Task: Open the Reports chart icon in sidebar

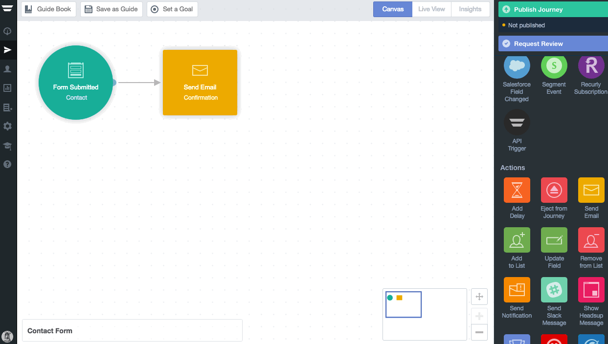Action: pos(7,88)
